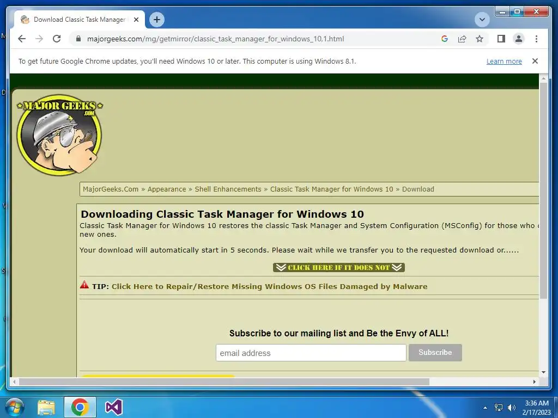Click the scroll right arrow
The width and height of the screenshot is (558, 418).
click(535, 382)
